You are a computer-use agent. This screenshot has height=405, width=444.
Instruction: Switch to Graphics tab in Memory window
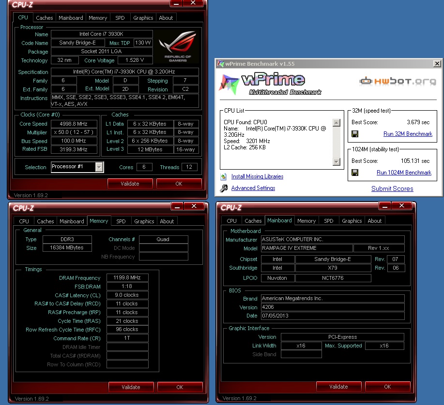pyautogui.click(x=144, y=221)
